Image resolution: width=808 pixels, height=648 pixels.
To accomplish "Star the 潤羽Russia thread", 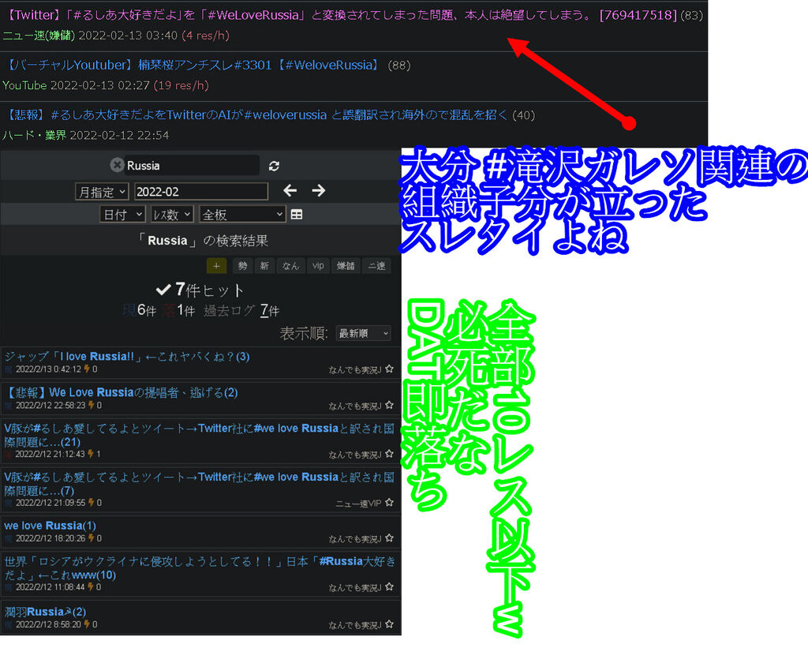I will coord(390,624).
